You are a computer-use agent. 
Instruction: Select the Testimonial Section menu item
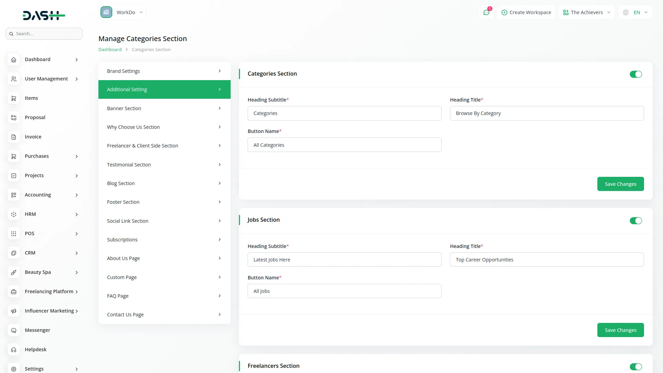(164, 164)
